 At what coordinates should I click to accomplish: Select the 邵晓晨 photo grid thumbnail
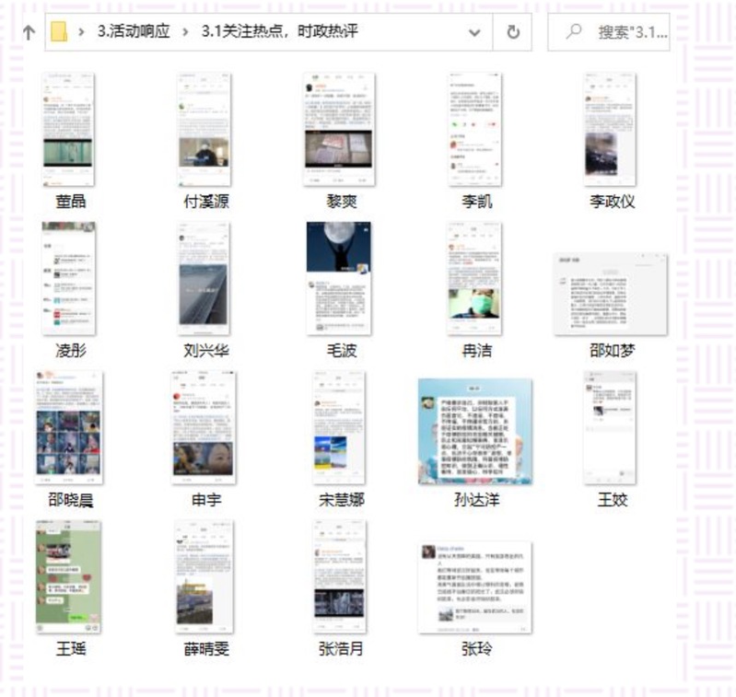pos(68,427)
